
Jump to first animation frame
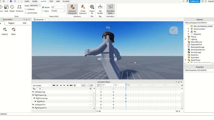pyautogui.click(x=53, y=85)
